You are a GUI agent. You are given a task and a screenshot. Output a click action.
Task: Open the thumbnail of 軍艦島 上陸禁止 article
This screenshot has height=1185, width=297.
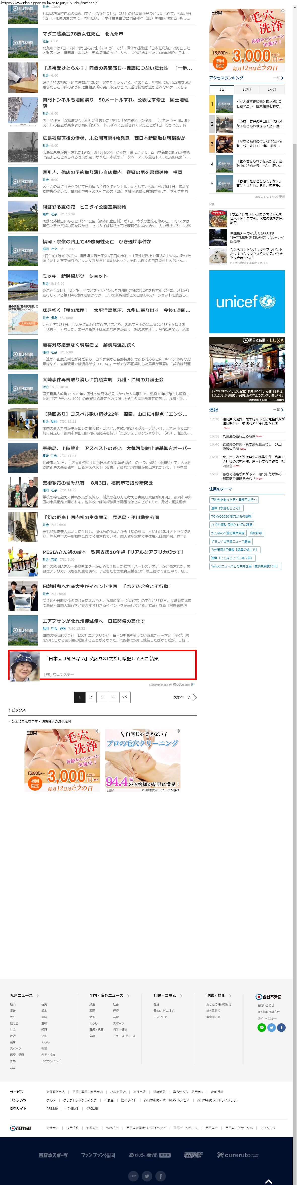(23, 458)
